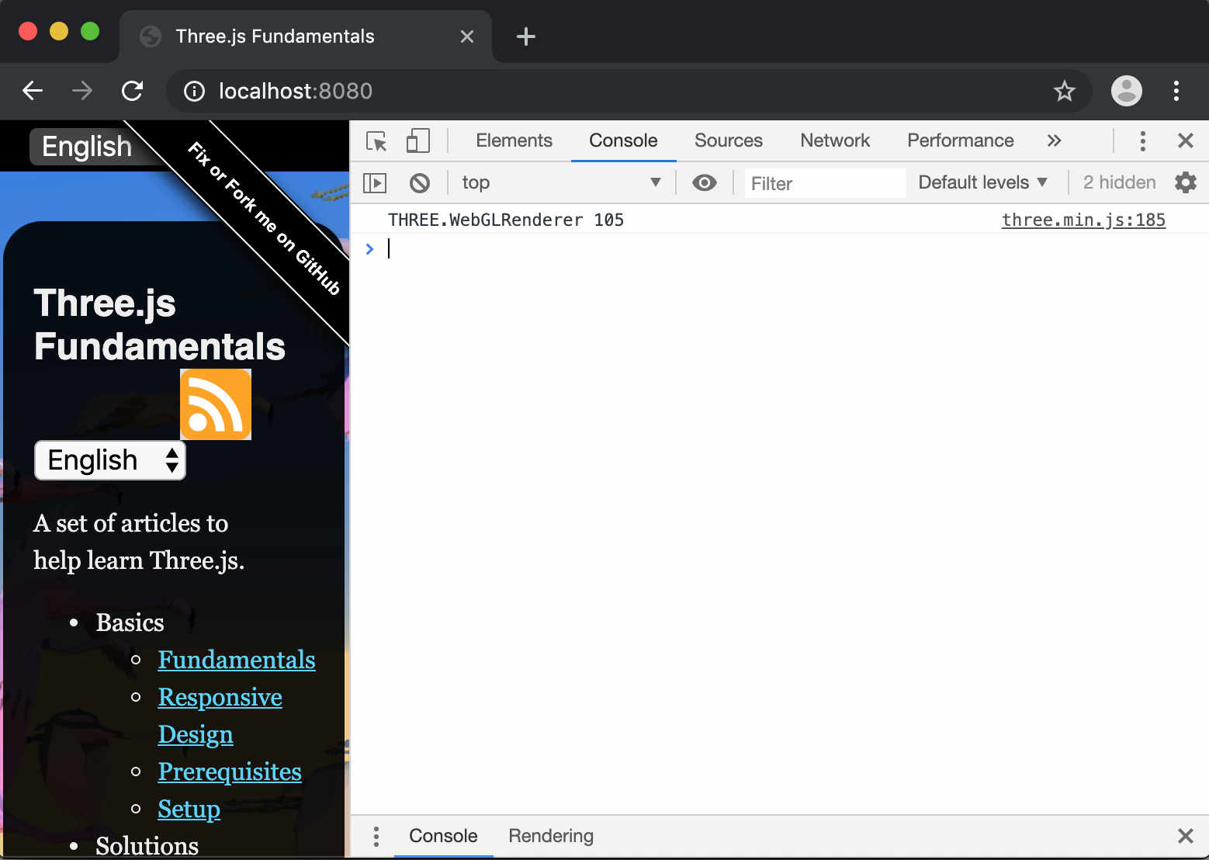Click the clear console icon

click(x=420, y=183)
